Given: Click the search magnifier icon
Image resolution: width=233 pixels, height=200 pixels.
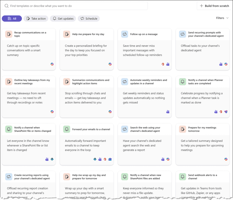Looking at the screenshot, I should (7, 6).
